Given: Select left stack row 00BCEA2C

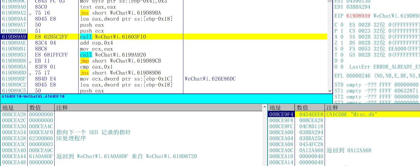Looking at the screenshot, I should [131, 120].
